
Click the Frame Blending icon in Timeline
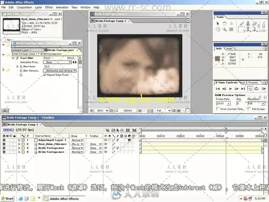click(128, 130)
